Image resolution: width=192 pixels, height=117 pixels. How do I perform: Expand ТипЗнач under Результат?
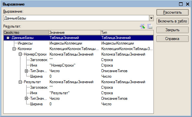(x=26, y=98)
